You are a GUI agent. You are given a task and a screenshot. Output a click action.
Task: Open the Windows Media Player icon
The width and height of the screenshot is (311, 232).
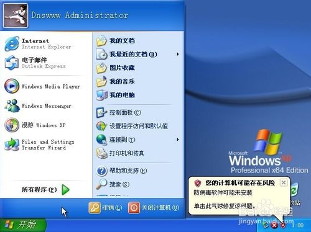click(12, 86)
